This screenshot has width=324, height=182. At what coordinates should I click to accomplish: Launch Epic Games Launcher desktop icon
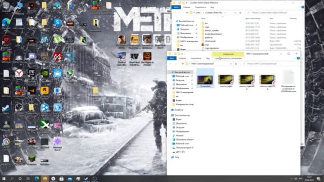[x=31, y=74]
